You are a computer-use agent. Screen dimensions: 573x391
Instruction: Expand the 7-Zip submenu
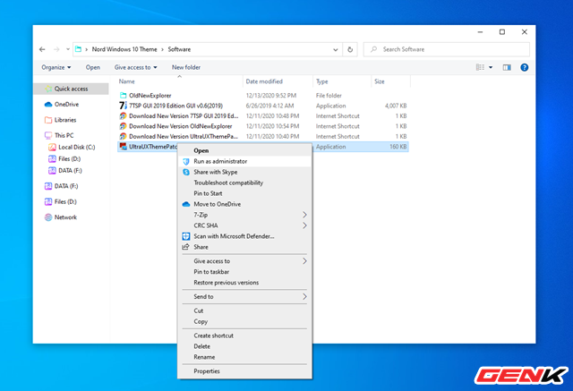(x=244, y=215)
